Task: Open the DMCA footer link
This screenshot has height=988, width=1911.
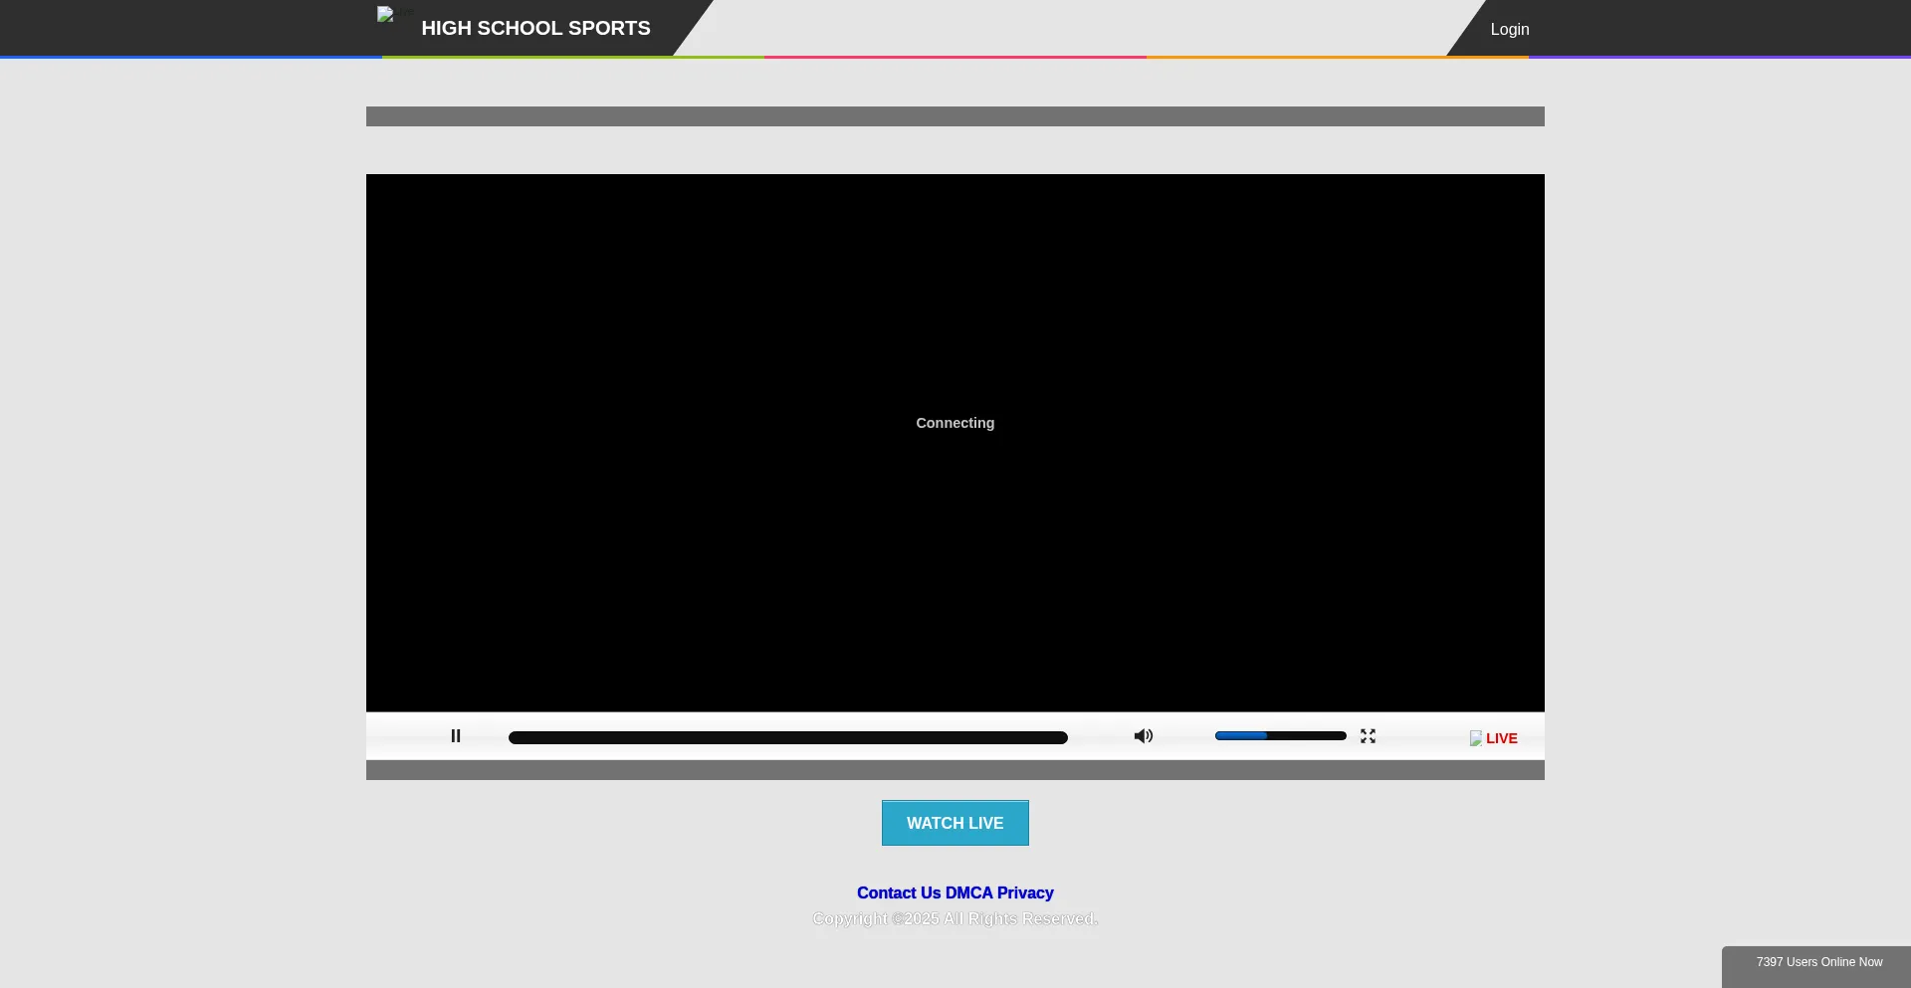Action: [969, 893]
